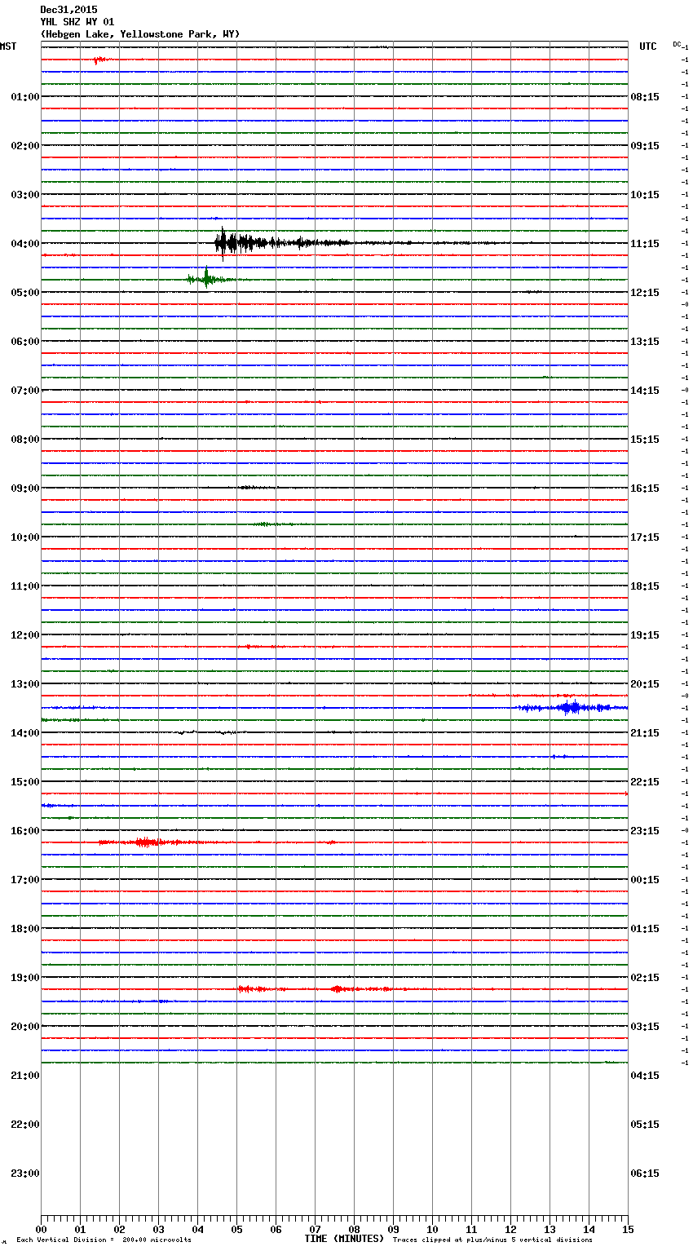Click the '14:00' MST time label
This screenshot has height=1251, width=693.
click(25, 733)
